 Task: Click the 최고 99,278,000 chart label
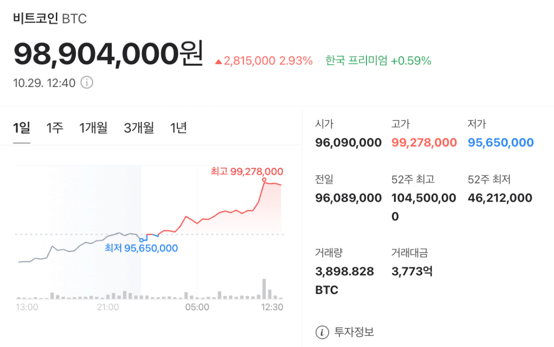(247, 171)
